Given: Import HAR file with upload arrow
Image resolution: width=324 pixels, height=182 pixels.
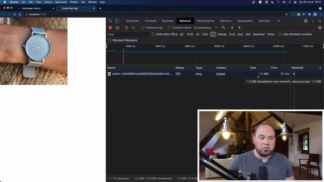Looking at the screenshot, I should tap(232, 28).
